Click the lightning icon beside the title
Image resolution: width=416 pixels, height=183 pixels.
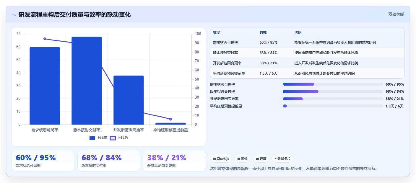coord(14,15)
